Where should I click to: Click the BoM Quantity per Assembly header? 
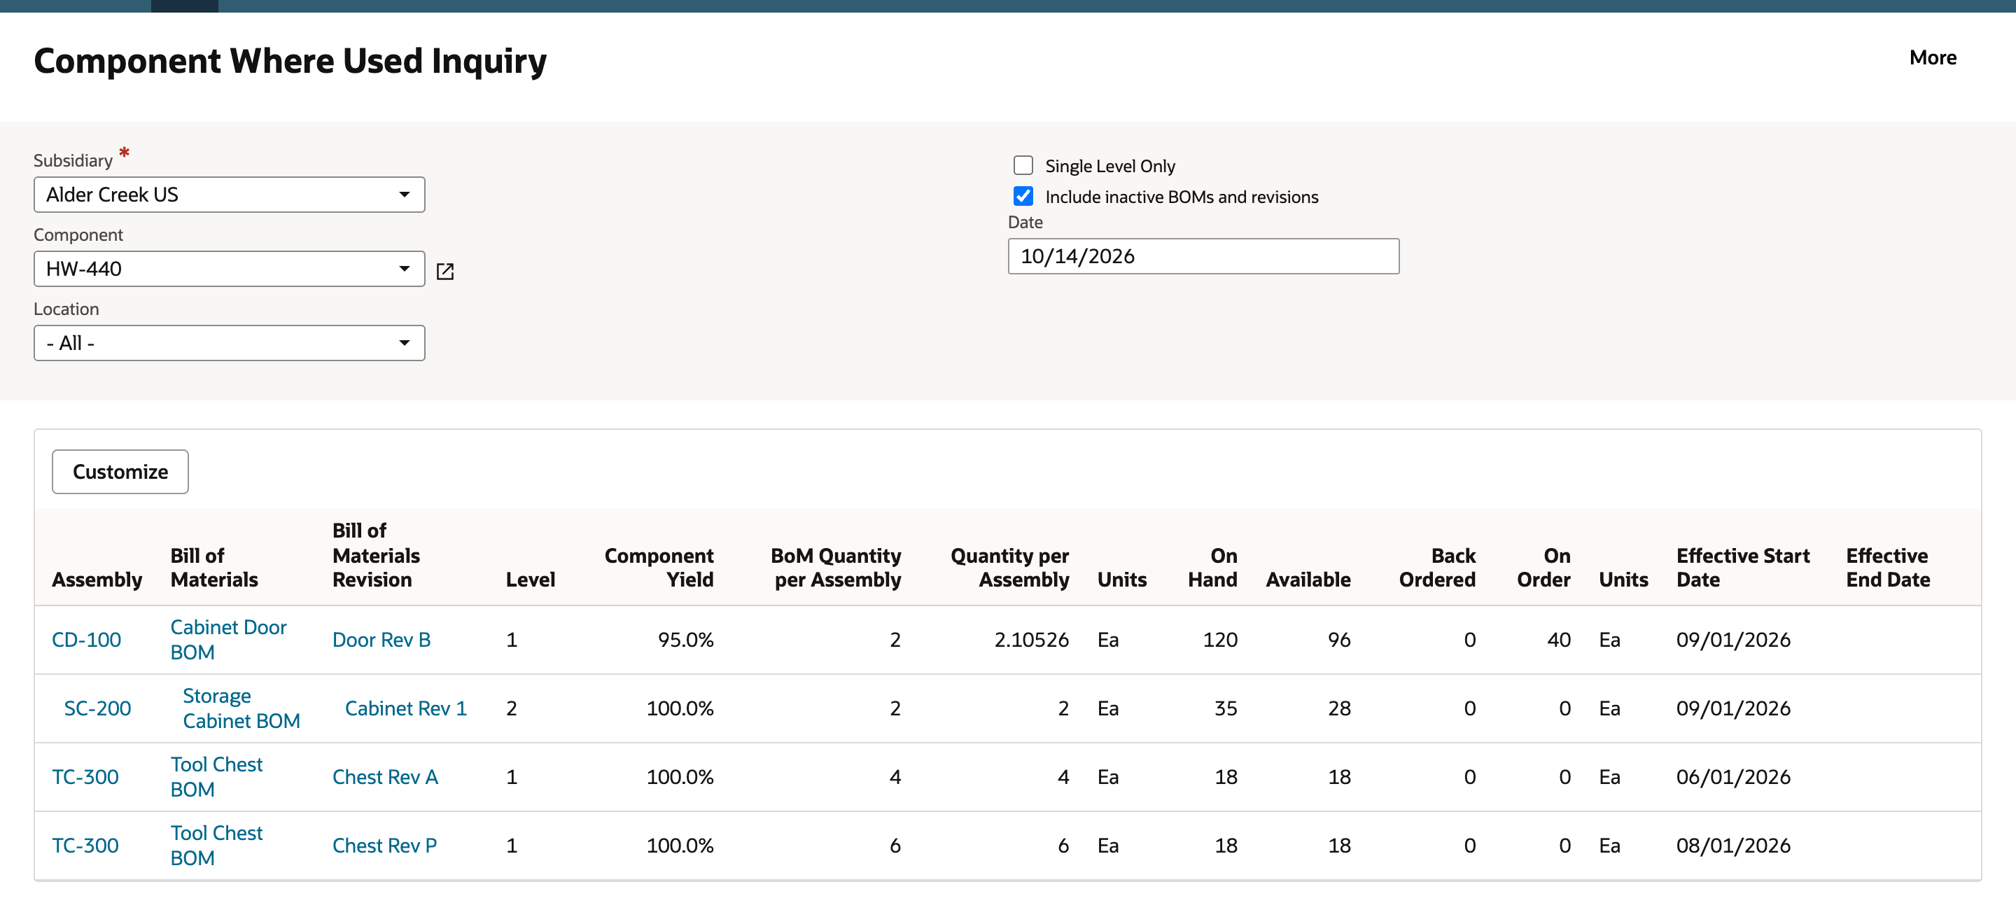coord(836,568)
